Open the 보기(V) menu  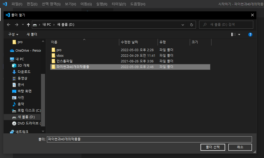(70, 4)
